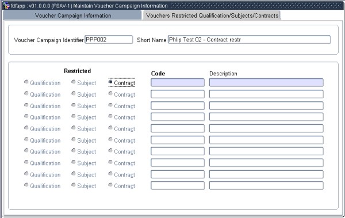
Task: Click the Description field in seventh row
Action: pos(266,151)
